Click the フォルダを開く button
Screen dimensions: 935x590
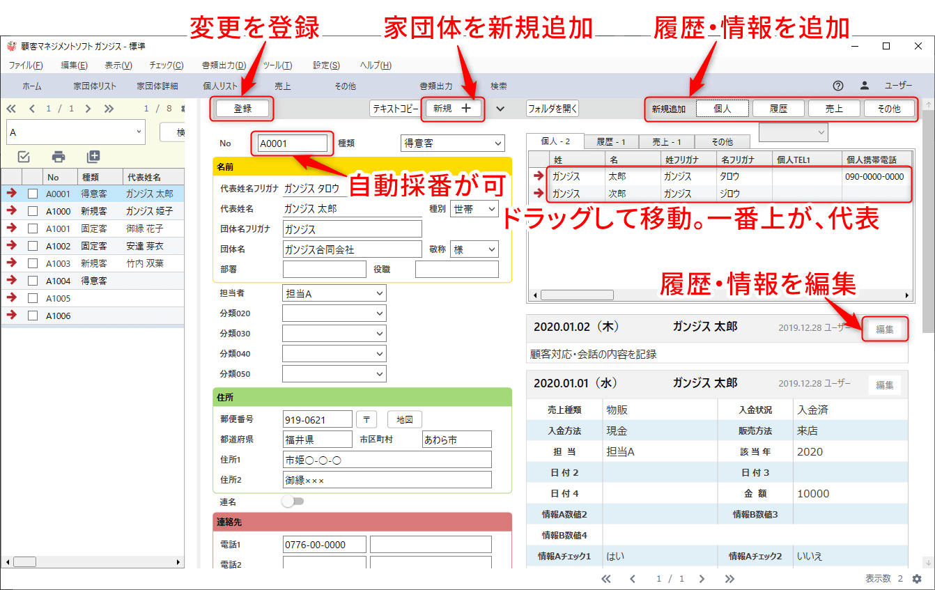552,109
